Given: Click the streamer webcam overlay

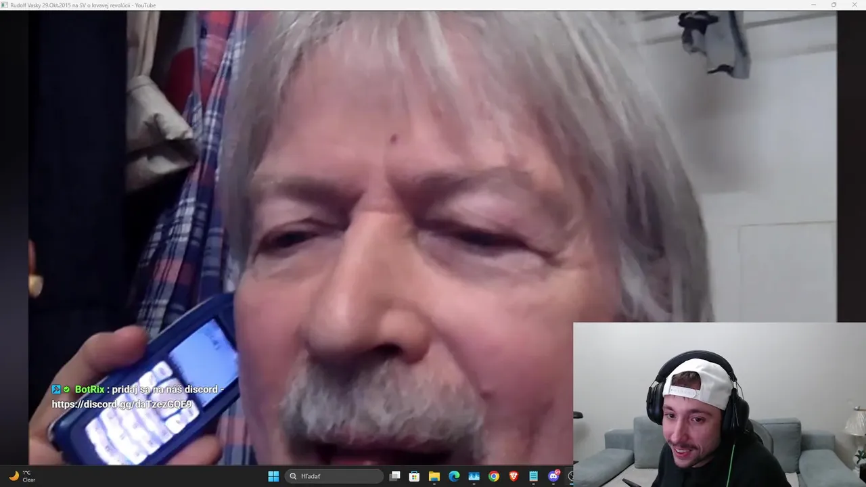Looking at the screenshot, I should (x=719, y=404).
